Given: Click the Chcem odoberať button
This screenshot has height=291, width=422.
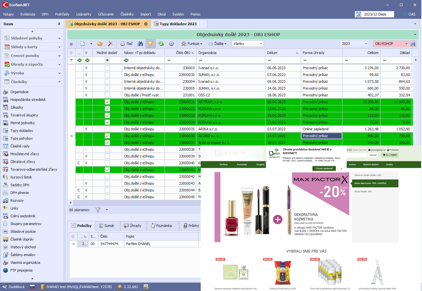Looking at the screenshot, I should coord(324,168).
